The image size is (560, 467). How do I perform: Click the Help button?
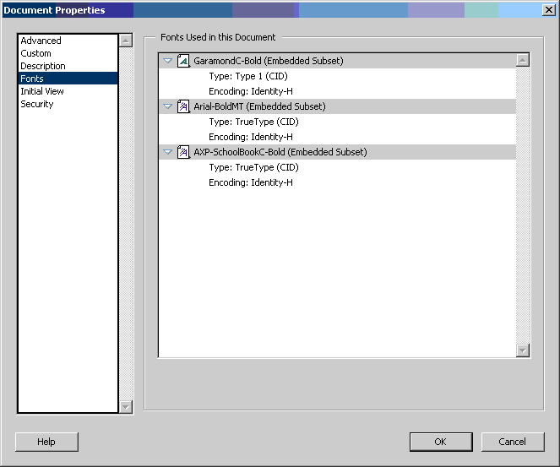tap(46, 442)
